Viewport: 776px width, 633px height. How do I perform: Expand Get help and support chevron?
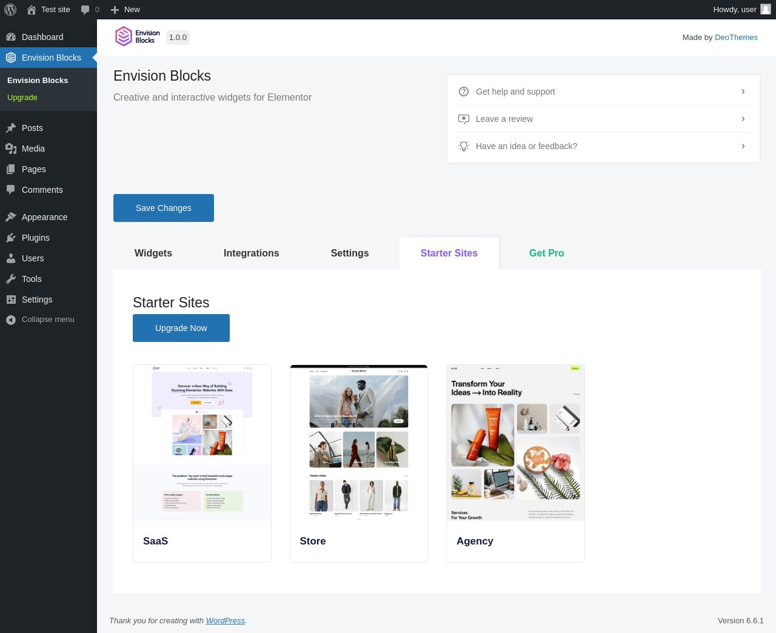[x=743, y=92]
